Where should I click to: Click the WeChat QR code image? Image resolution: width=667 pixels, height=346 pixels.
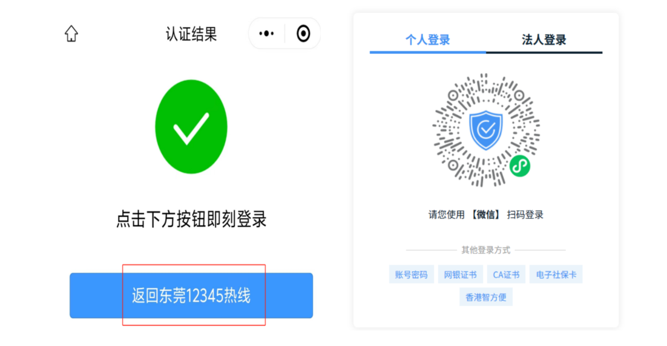pos(486,130)
